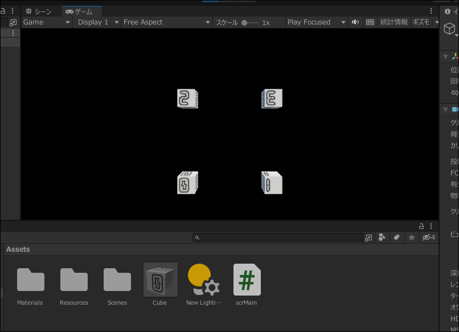Click the cube showing number 2

pos(187,99)
